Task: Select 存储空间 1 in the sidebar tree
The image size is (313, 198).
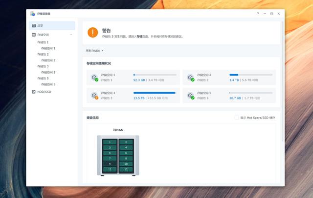Action: (x=48, y=48)
